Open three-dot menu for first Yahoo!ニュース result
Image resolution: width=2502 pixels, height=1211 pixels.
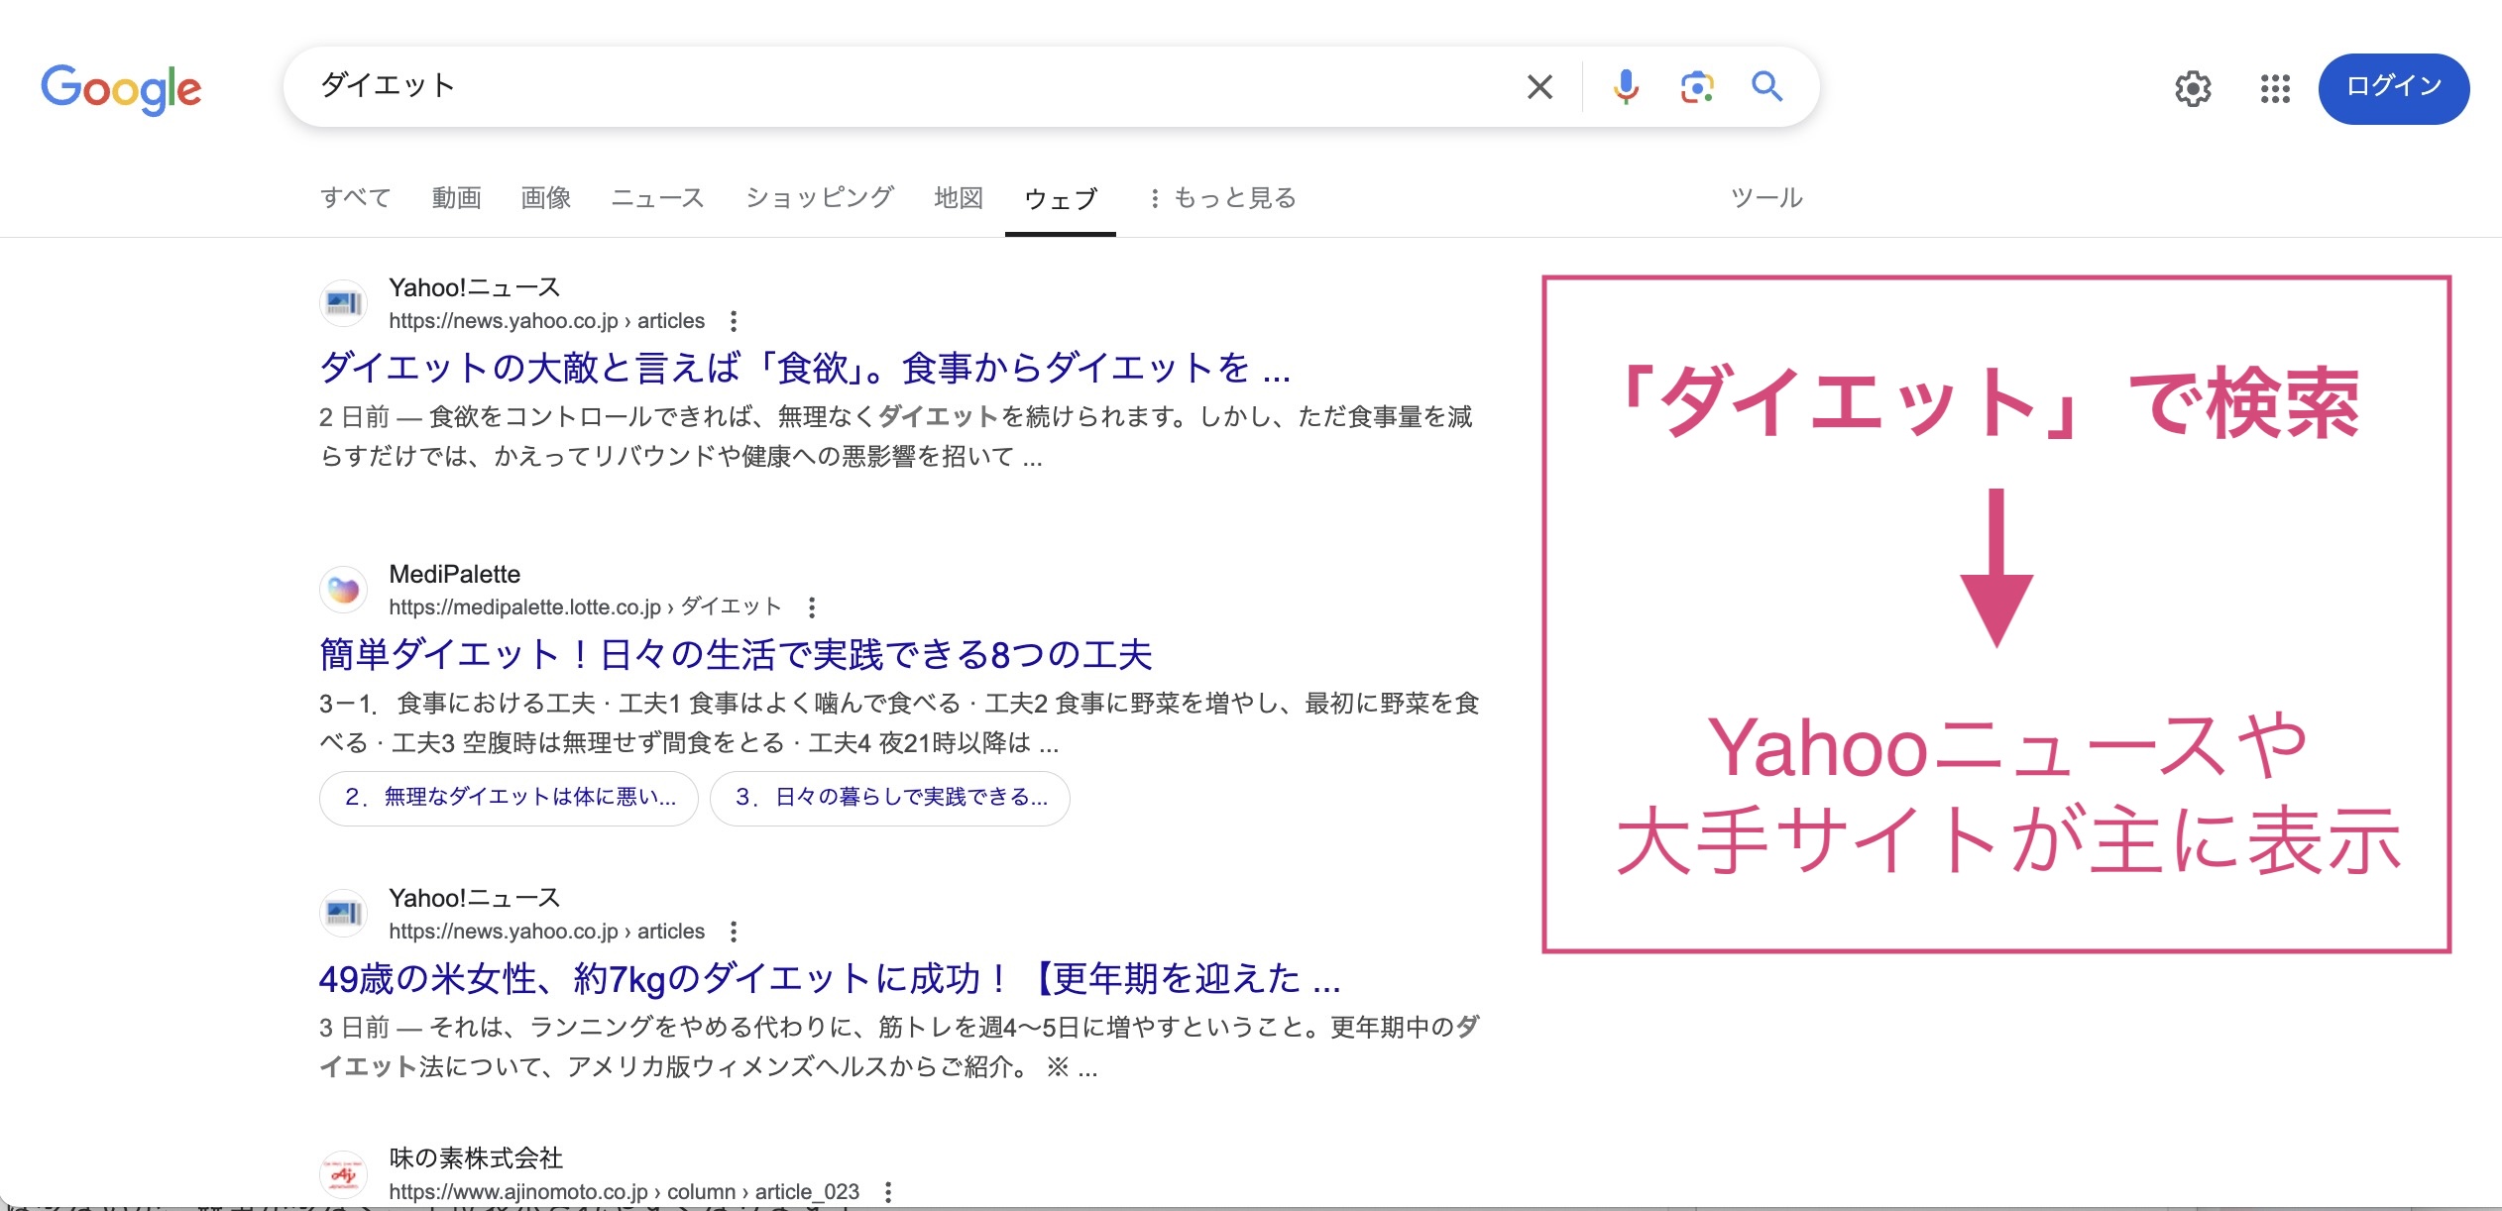coord(733,321)
